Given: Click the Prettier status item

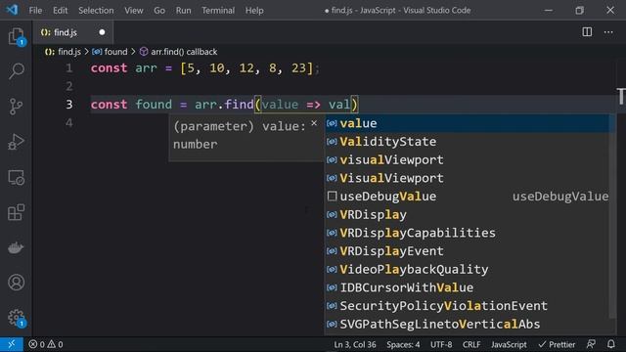Looking at the screenshot, I should point(557,344).
